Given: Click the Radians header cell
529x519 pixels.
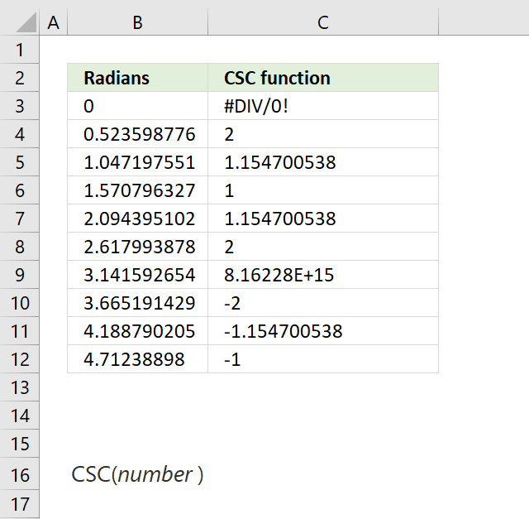Looking at the screenshot, I should [x=138, y=77].
